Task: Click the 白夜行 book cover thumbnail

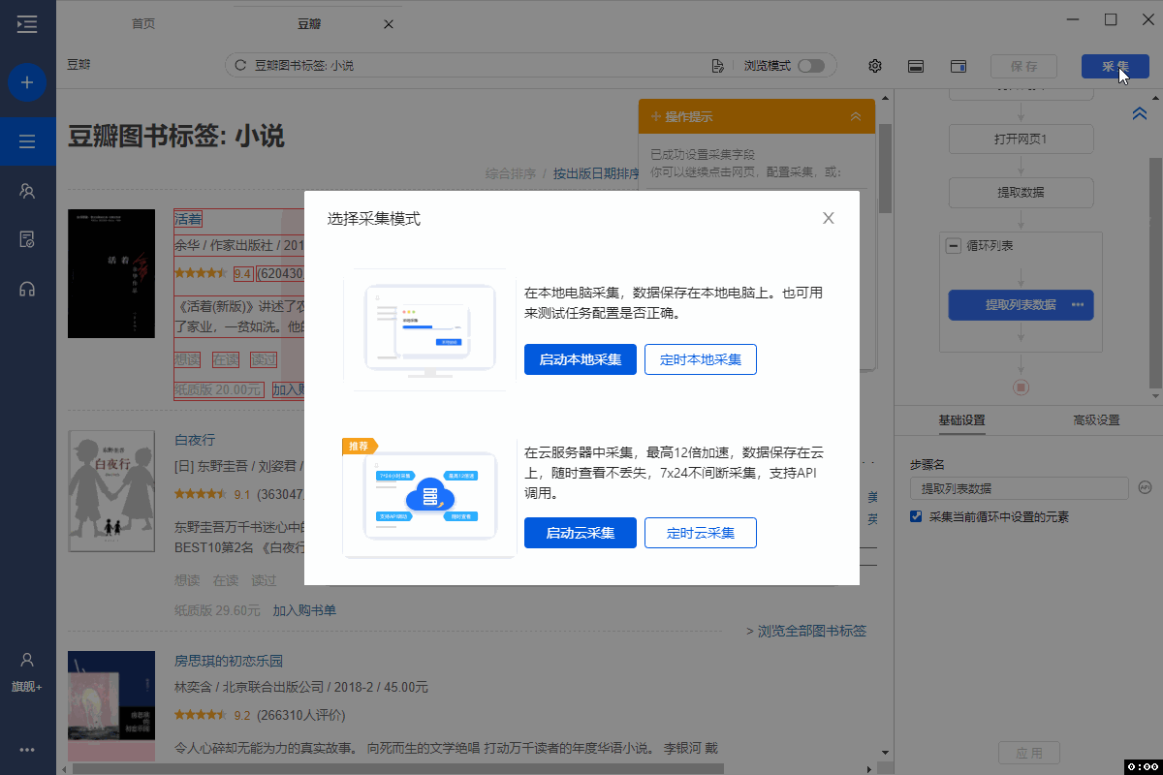Action: click(x=111, y=491)
